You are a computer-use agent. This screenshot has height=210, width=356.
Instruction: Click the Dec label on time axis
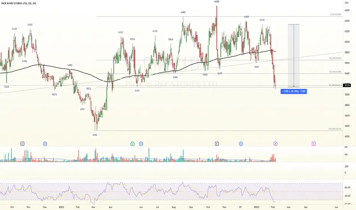point(45,207)
